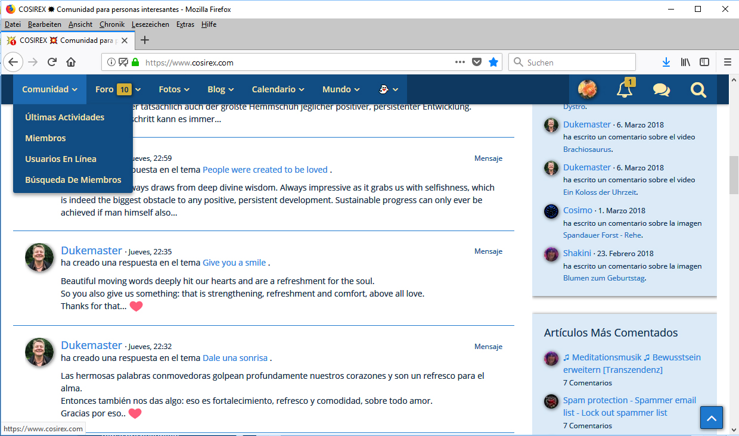Open the Firefox downloads arrow

click(x=666, y=62)
